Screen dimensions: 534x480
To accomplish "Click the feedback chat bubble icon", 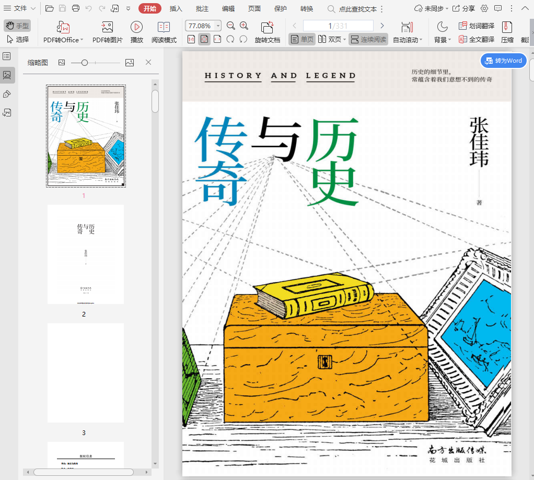I will (498, 8).
